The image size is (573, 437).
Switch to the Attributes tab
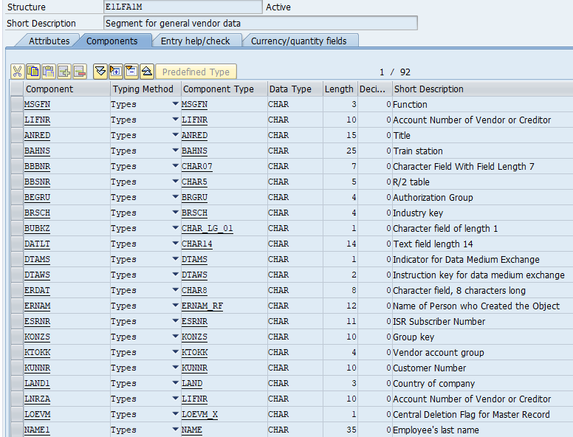tap(49, 41)
